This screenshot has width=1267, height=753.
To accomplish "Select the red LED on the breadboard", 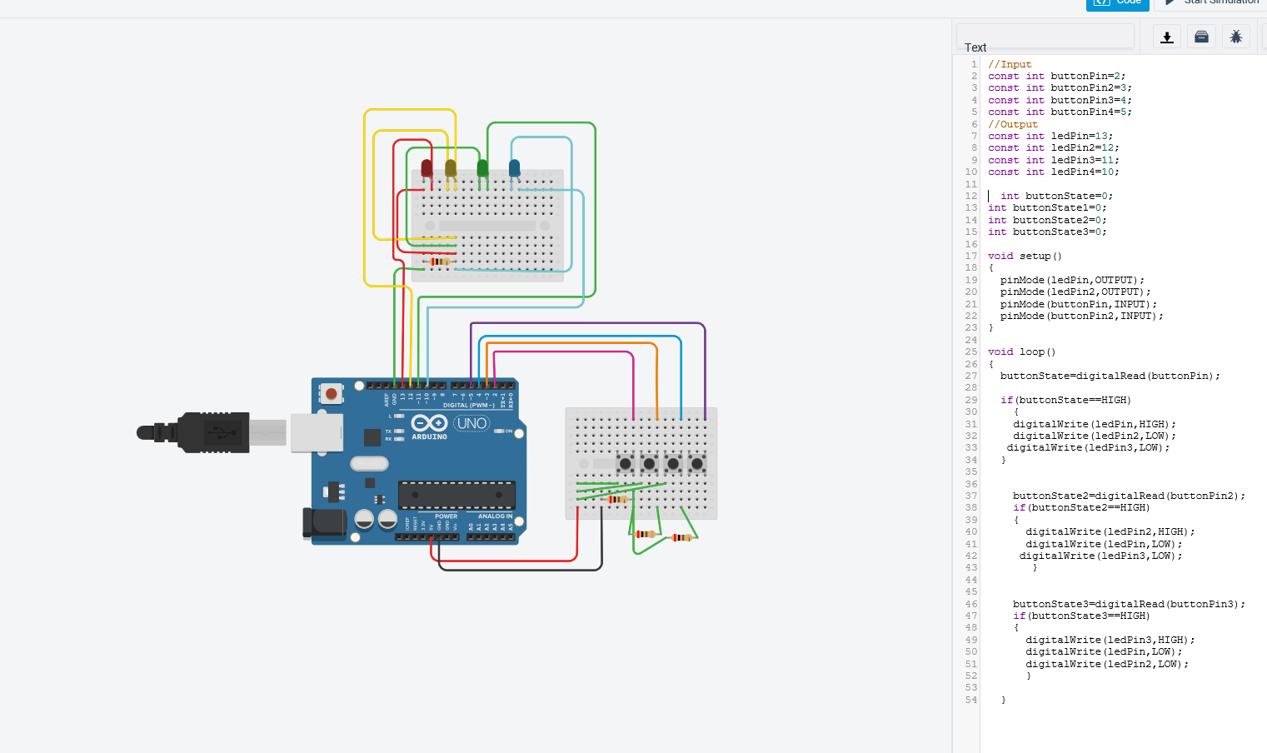I will 427,169.
